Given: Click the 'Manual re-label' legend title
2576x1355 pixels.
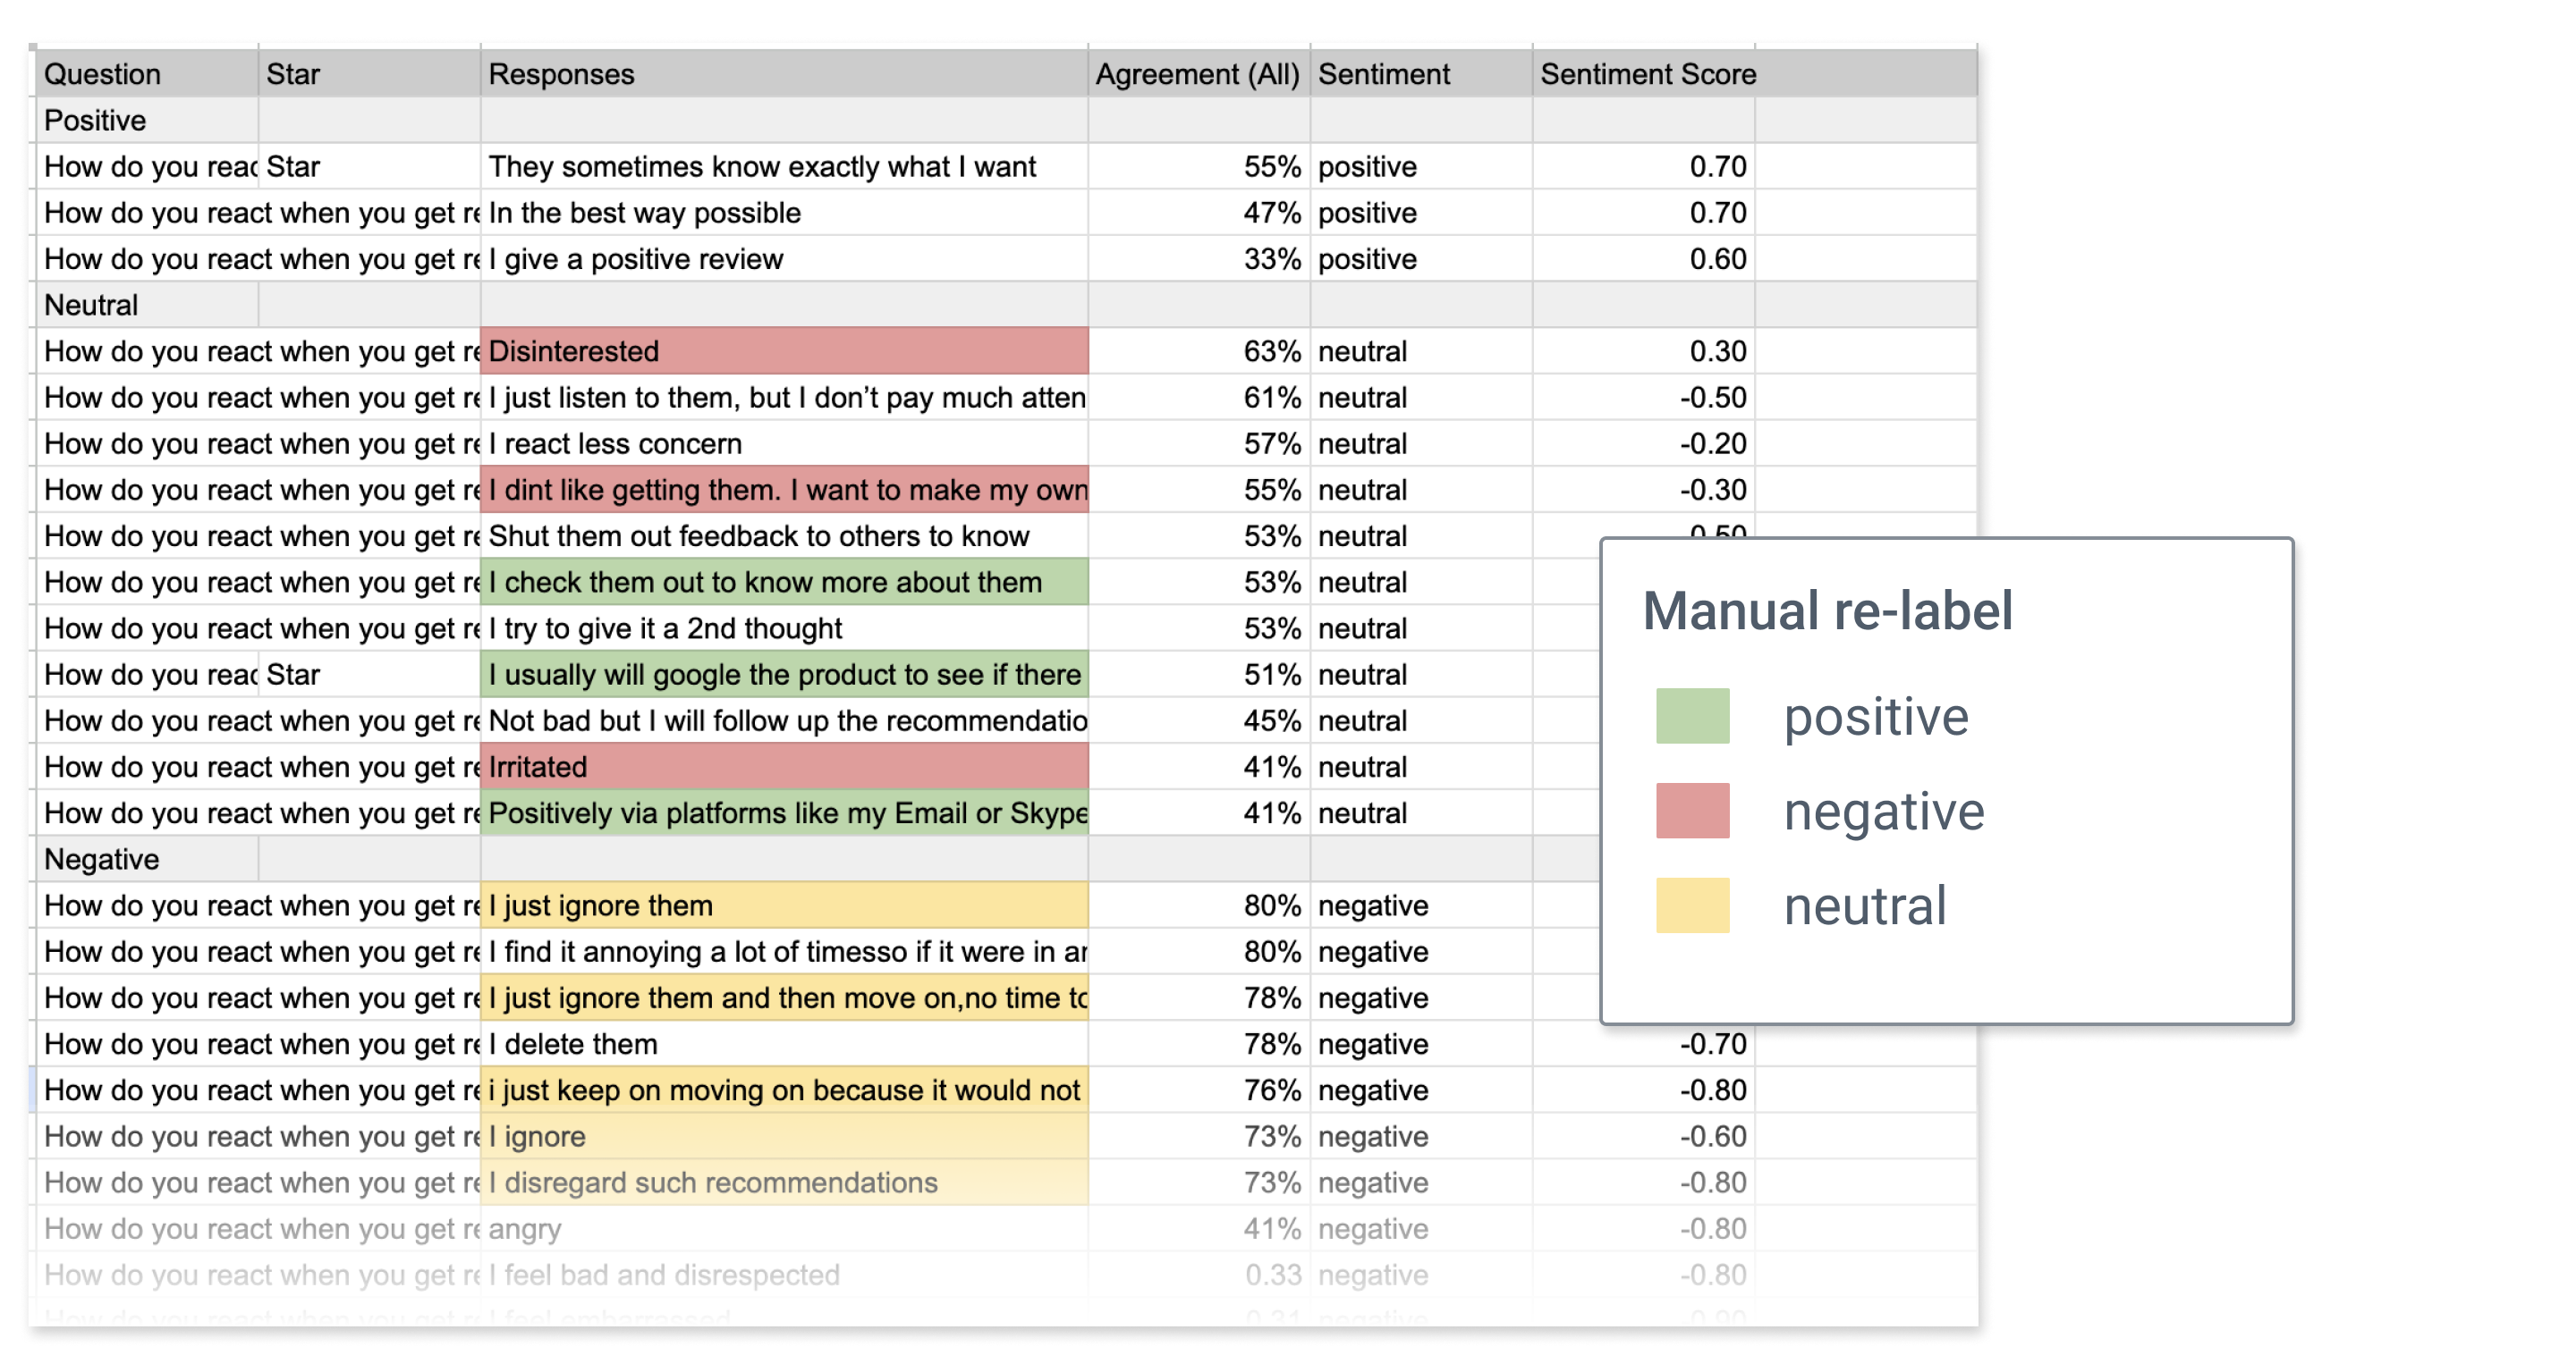Looking at the screenshot, I should click(x=1827, y=610).
